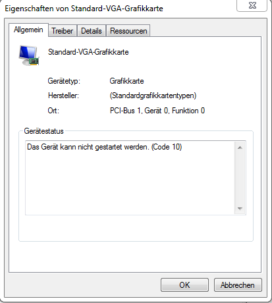This screenshot has height=303, width=272.
Task: Click the scrollbar up arrow in Gerätestatus
Action: click(x=240, y=148)
